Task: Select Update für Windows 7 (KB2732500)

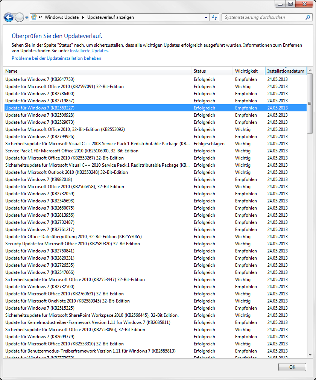Action: (156, 287)
